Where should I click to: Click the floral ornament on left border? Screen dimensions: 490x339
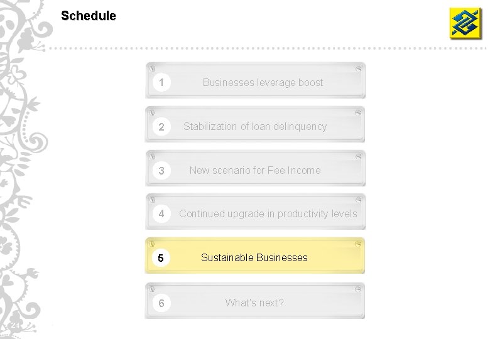[x=25, y=169]
